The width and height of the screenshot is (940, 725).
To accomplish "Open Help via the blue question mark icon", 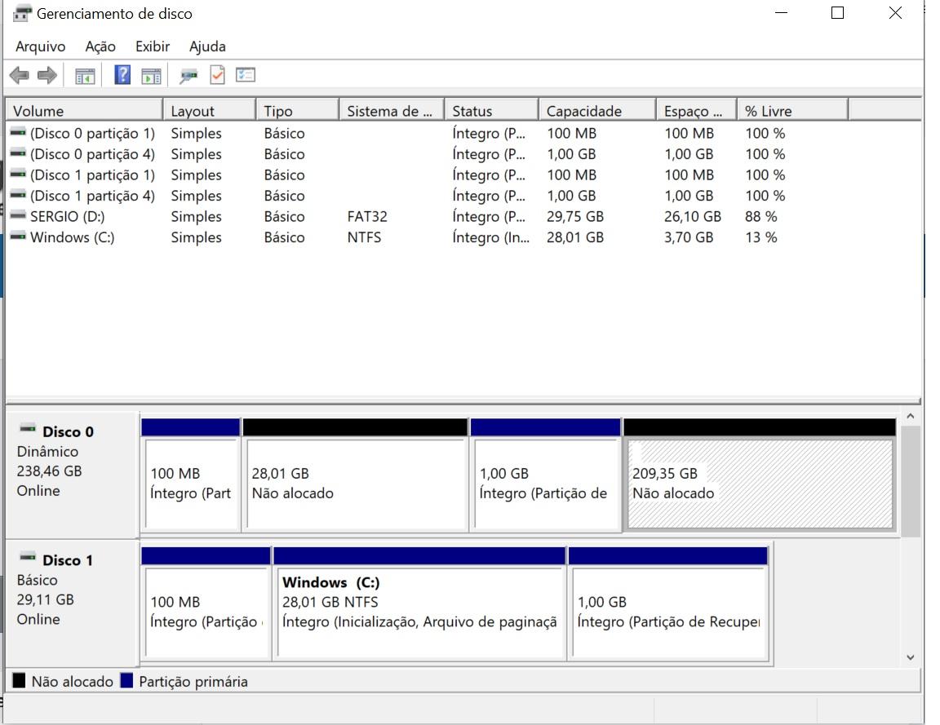I will [x=122, y=75].
